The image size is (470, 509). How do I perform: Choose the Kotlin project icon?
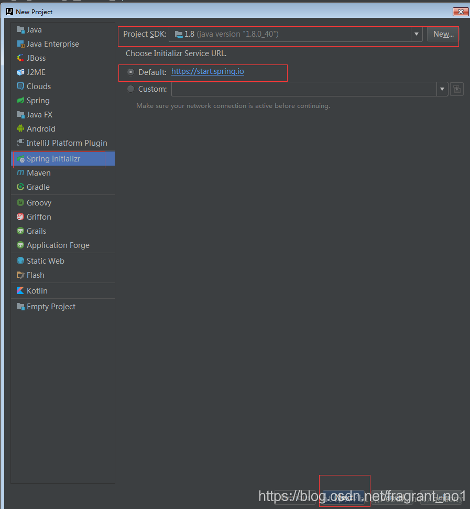(20, 290)
